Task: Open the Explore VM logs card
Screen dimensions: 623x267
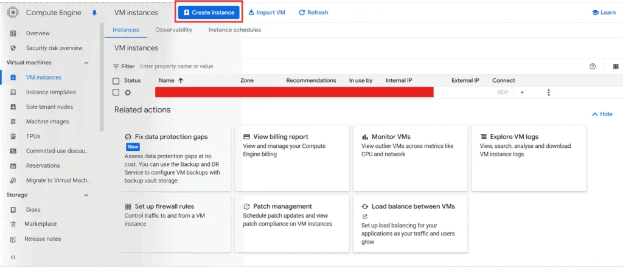Action: click(529, 158)
